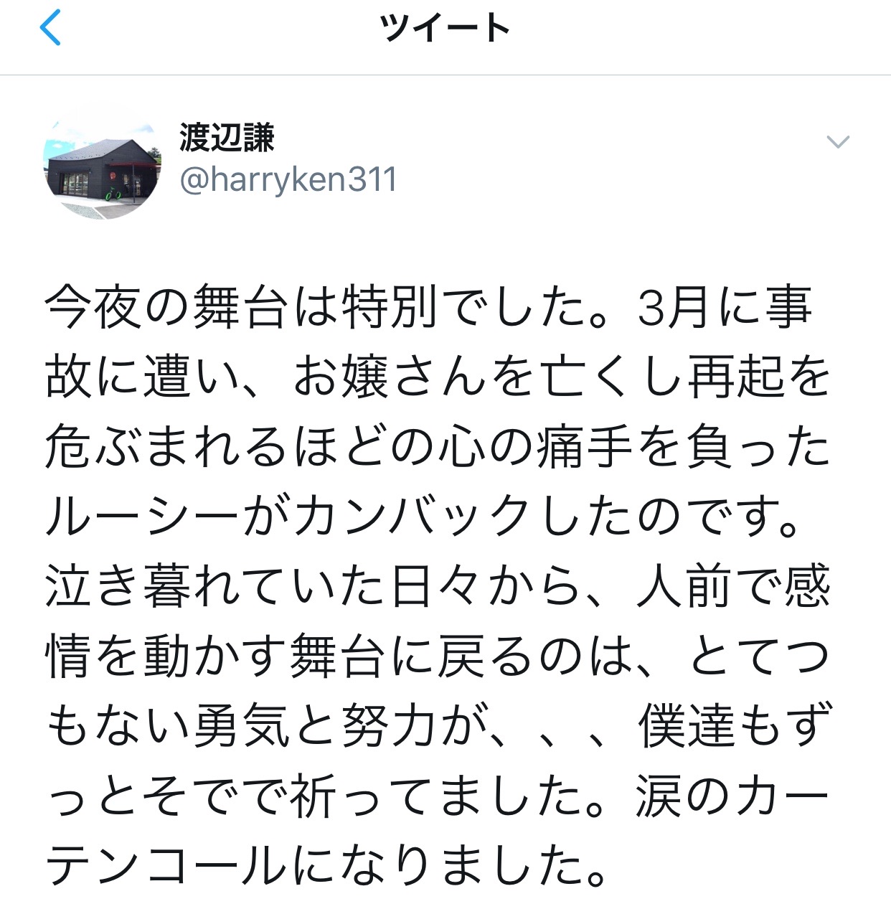Open the @harryken311 handle profile
This screenshot has width=891, height=909.
[x=288, y=179]
